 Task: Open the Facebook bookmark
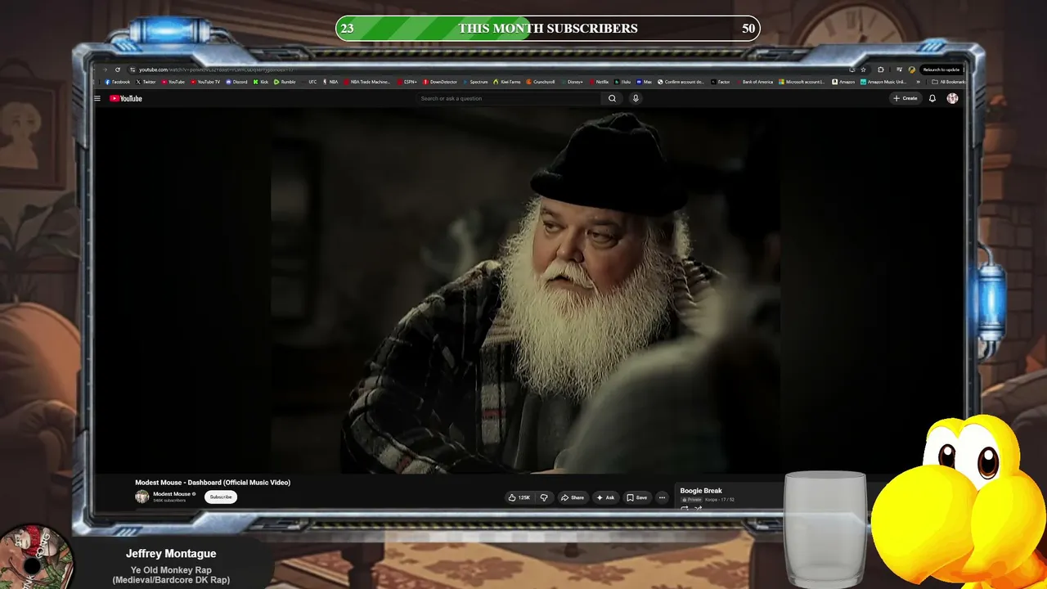118,82
